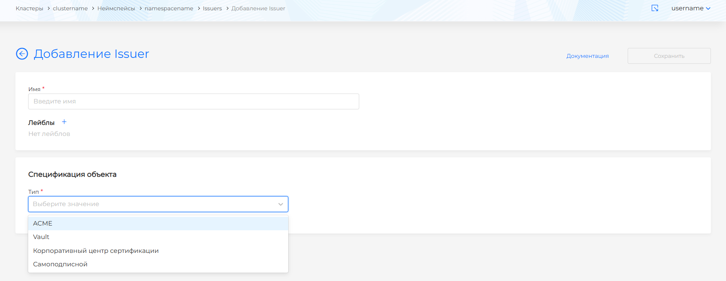Focus the Имя text input

(193, 101)
